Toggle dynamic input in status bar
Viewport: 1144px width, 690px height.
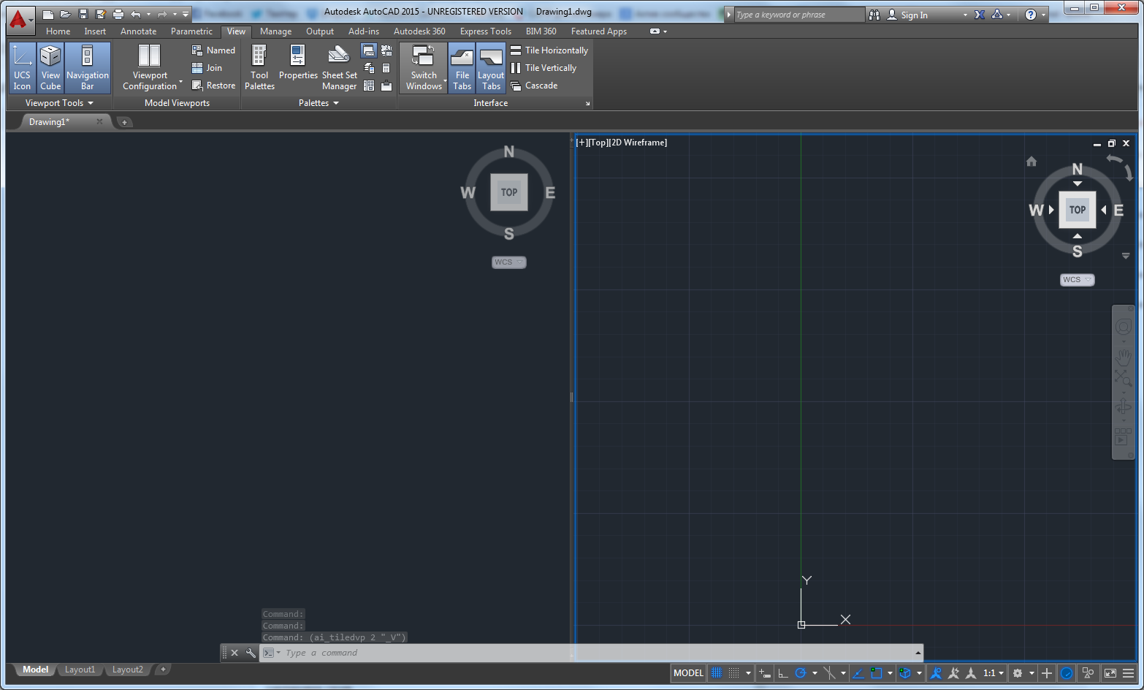pos(765,673)
